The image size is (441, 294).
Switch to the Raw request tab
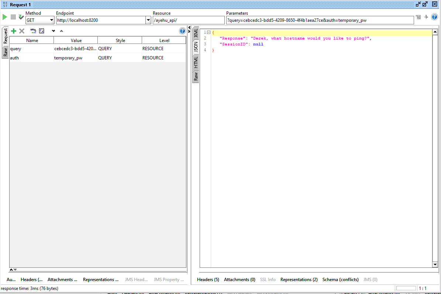click(5, 52)
